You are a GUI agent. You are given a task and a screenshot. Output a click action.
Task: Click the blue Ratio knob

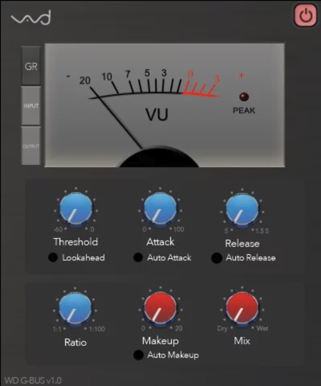pos(75,309)
